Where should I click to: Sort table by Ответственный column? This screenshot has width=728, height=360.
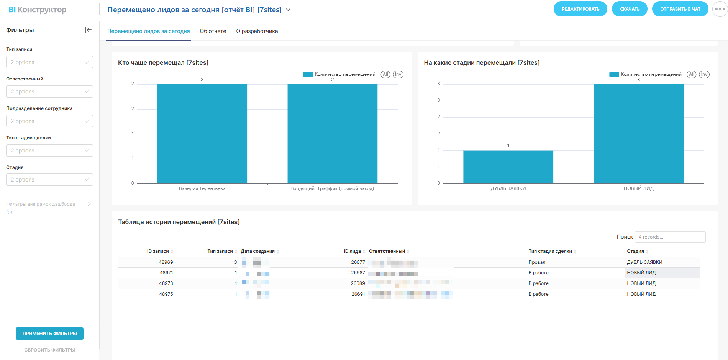(x=387, y=251)
